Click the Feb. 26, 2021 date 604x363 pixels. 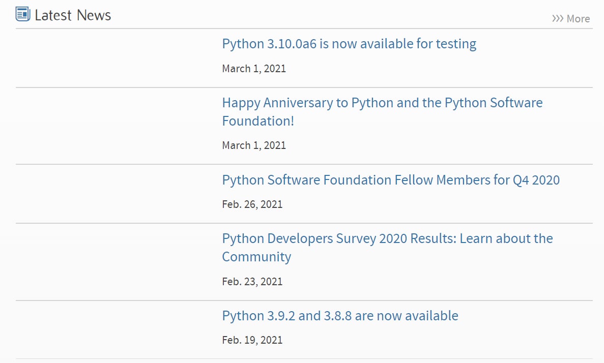pos(252,204)
